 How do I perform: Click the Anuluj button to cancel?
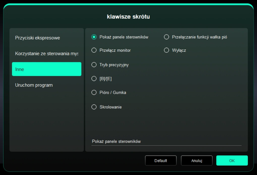click(196, 161)
